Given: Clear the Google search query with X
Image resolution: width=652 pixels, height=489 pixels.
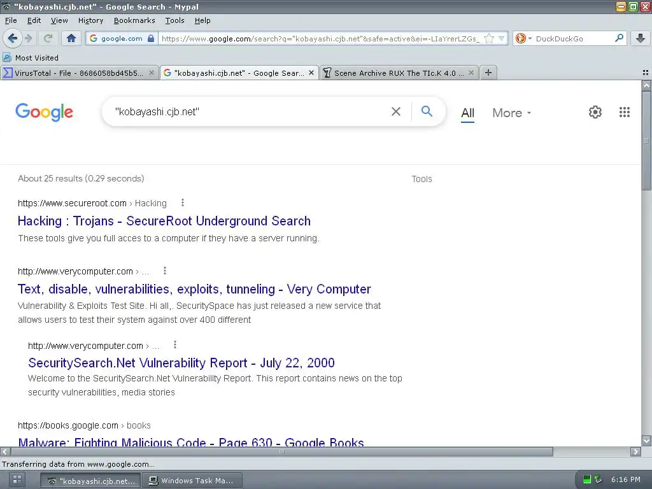Looking at the screenshot, I should click(x=396, y=111).
